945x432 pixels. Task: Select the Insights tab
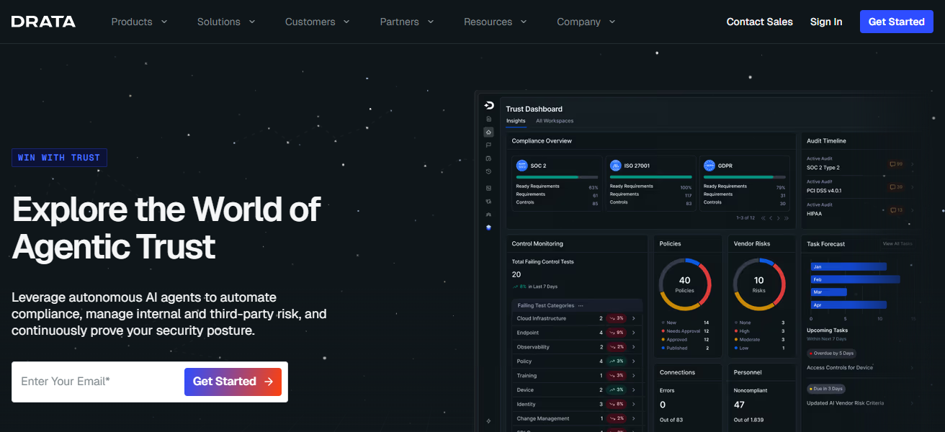(516, 121)
